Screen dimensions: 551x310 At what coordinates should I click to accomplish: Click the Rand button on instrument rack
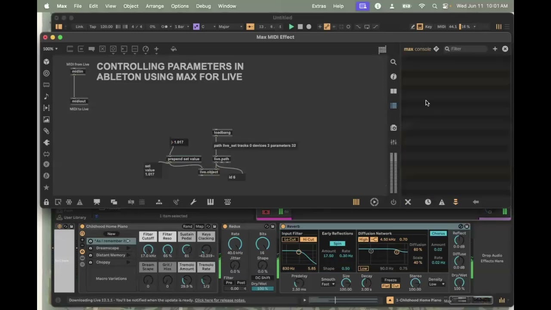[x=188, y=226]
